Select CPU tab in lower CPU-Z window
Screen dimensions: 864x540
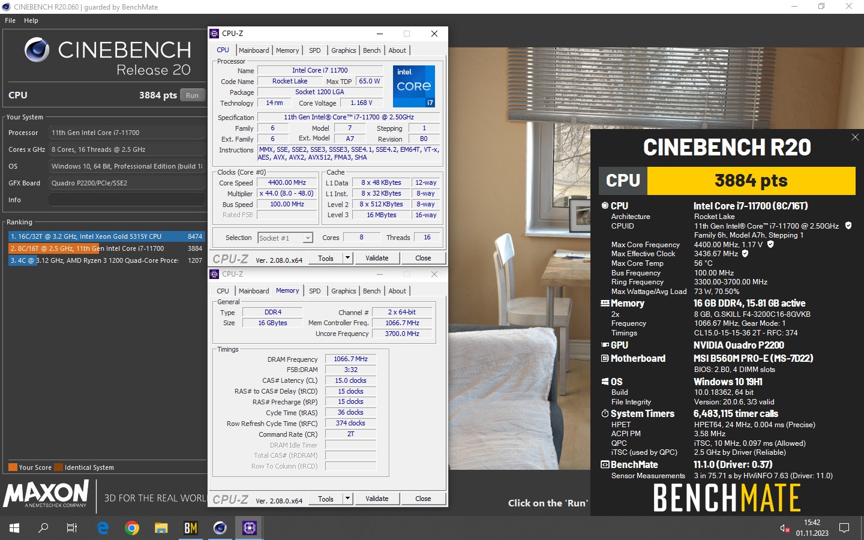tap(223, 291)
